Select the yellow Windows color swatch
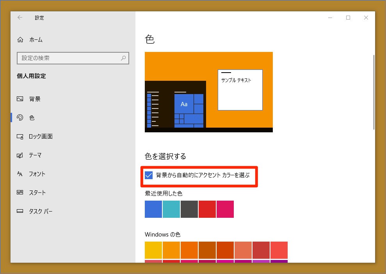Image resolution: width=386 pixels, height=274 pixels. click(x=153, y=250)
